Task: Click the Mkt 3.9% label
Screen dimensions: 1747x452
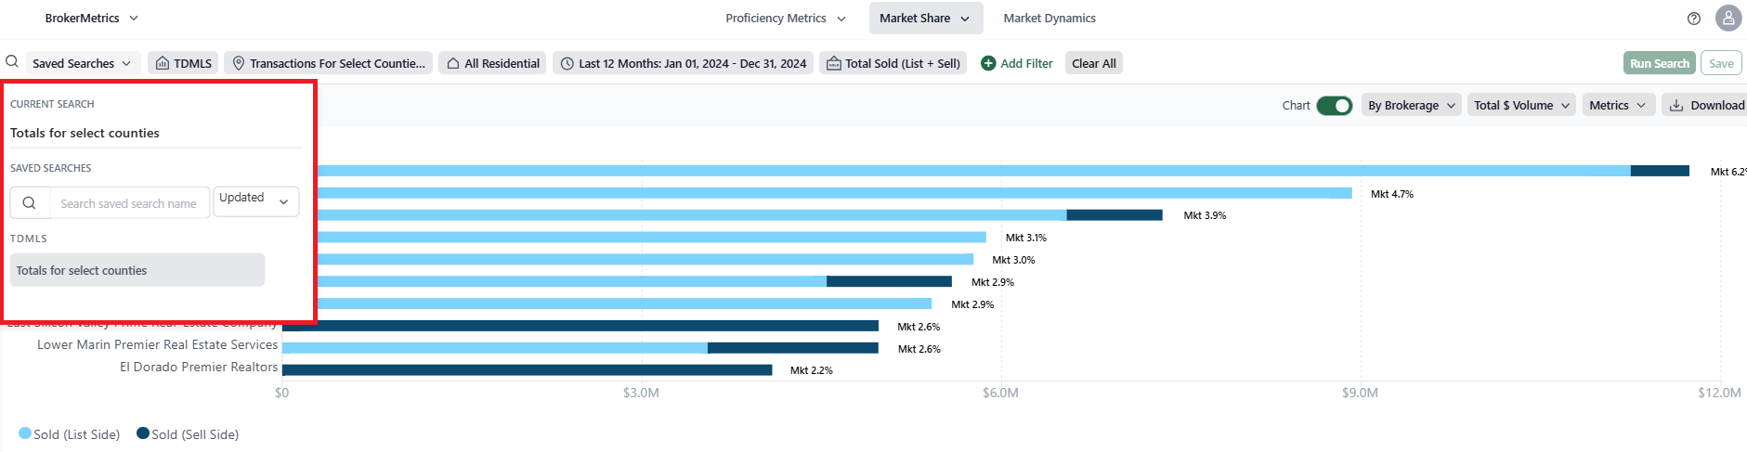Action: point(1205,215)
